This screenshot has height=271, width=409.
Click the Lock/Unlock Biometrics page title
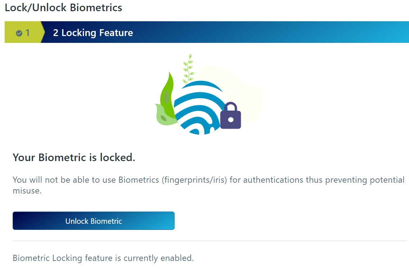[x=63, y=7]
